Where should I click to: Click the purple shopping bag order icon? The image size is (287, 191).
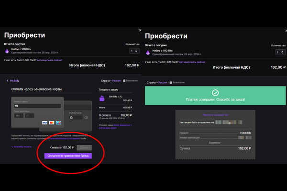102,98
